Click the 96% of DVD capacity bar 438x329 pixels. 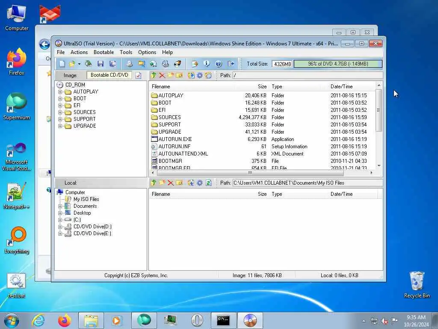click(x=338, y=64)
